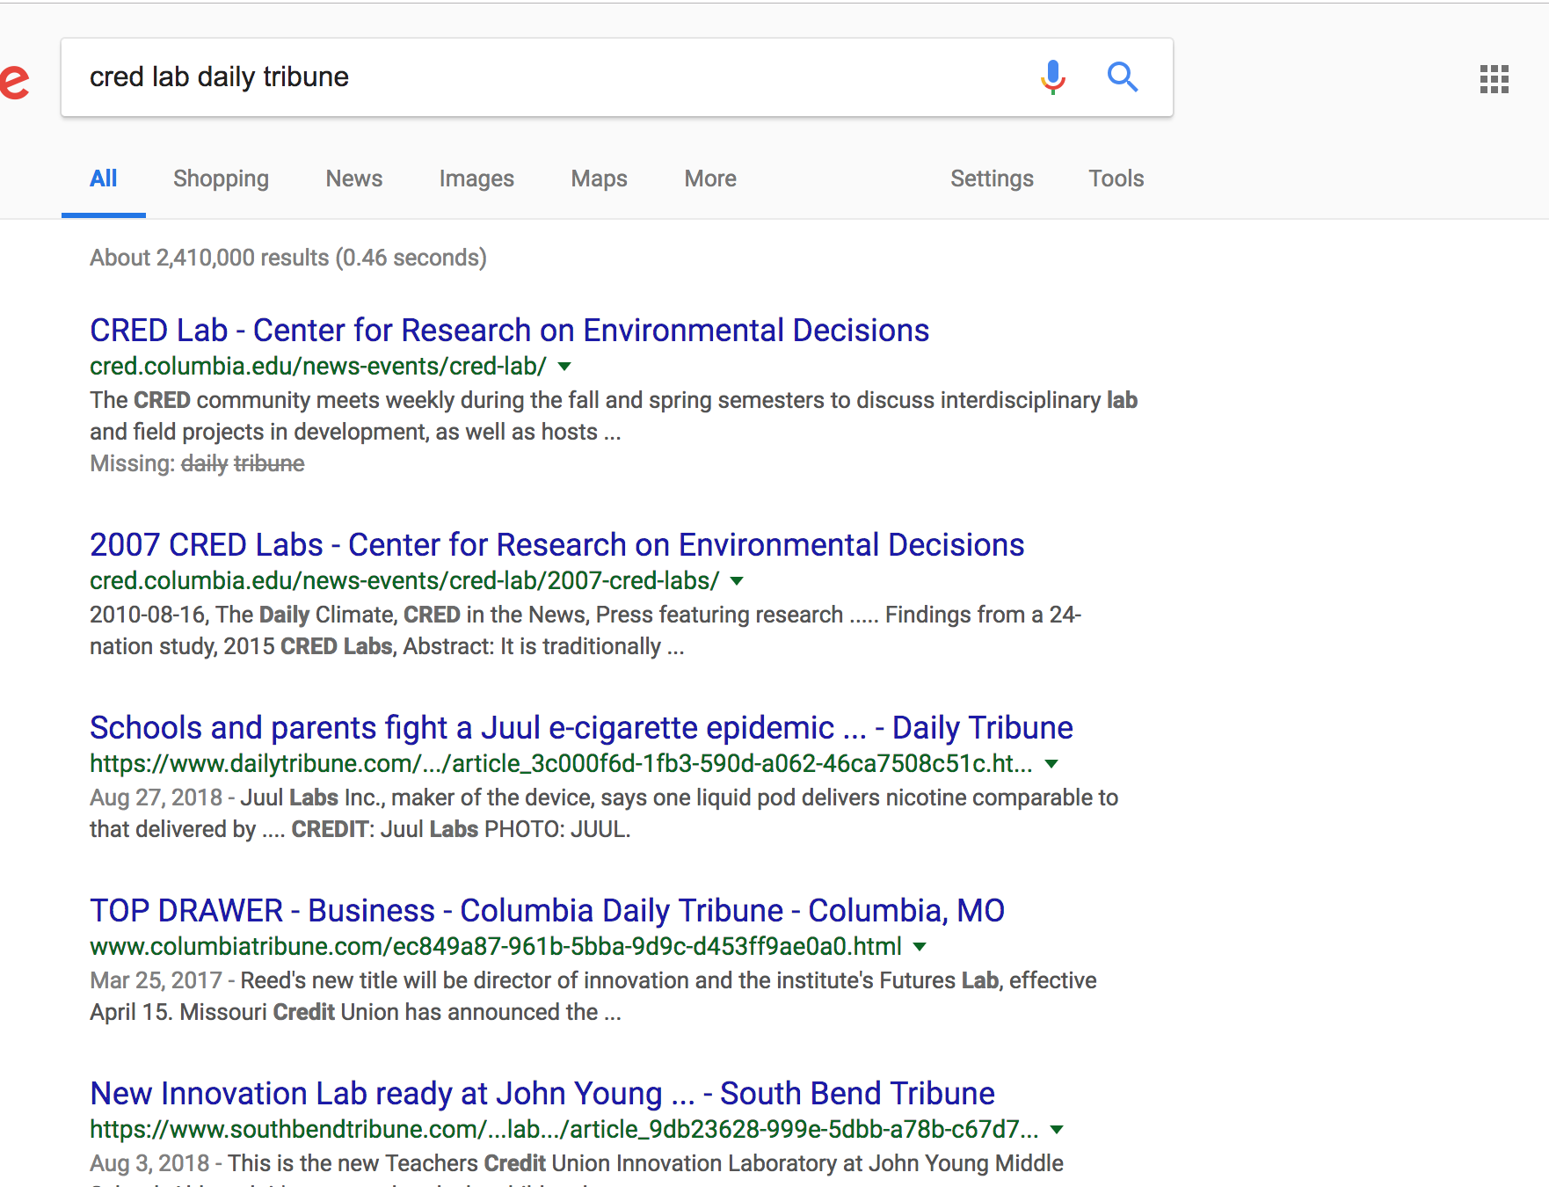Click the 'About 2,410,000 results' text
This screenshot has height=1187, width=1549.
(x=288, y=258)
